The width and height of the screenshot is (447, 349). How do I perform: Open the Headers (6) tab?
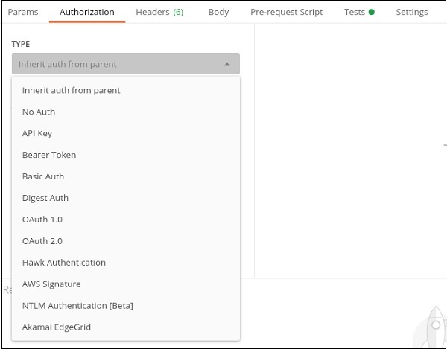(x=159, y=12)
